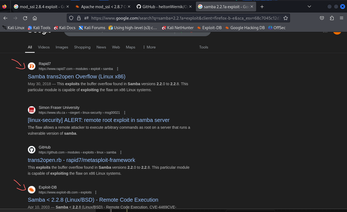
Task: Open the Kali Forums bookmark
Action: point(92,27)
